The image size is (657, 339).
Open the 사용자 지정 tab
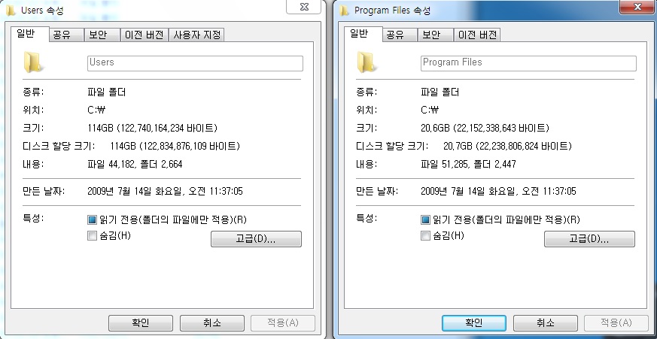pyautogui.click(x=197, y=35)
